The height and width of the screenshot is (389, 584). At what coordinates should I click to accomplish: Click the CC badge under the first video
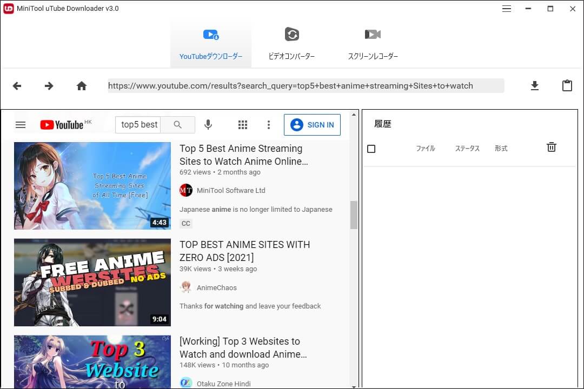coord(185,223)
